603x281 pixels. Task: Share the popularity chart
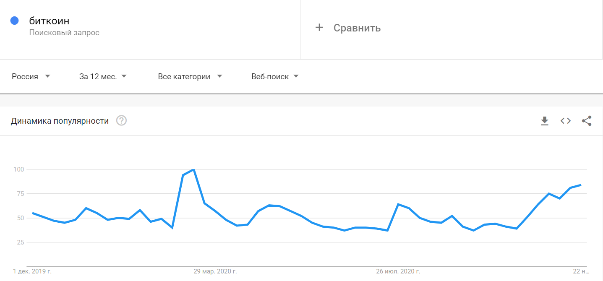(587, 121)
